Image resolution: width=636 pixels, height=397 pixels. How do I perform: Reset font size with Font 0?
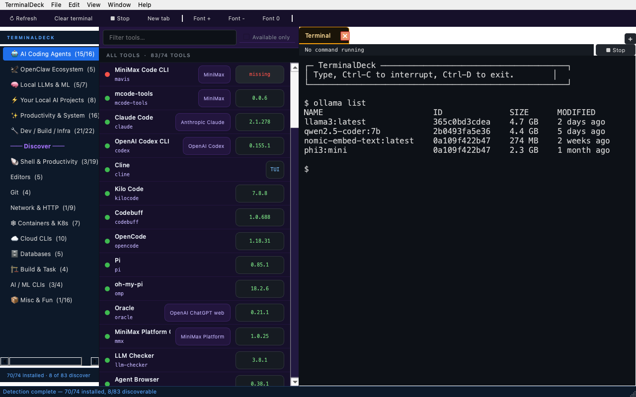271,18
